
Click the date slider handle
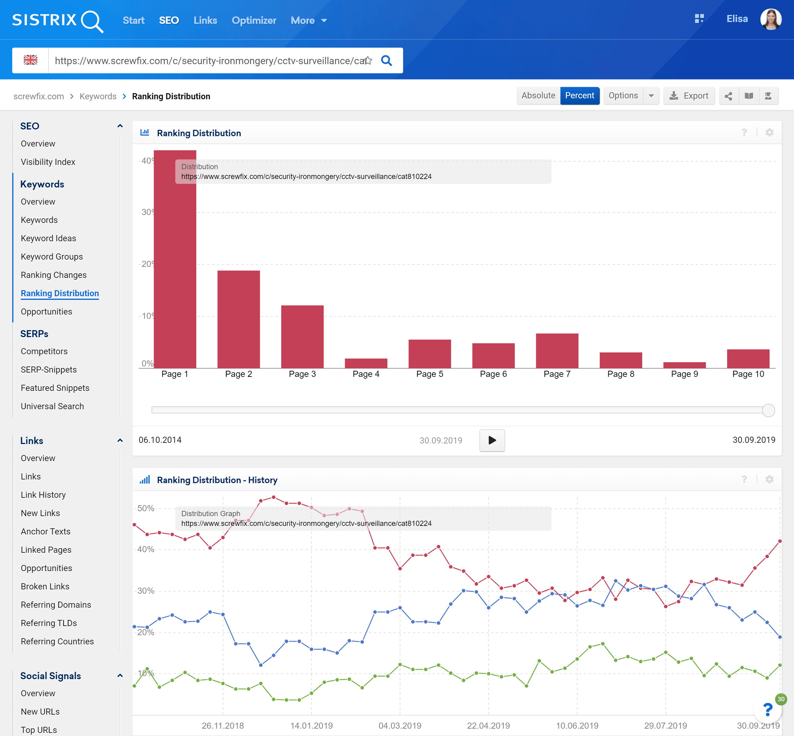click(768, 410)
